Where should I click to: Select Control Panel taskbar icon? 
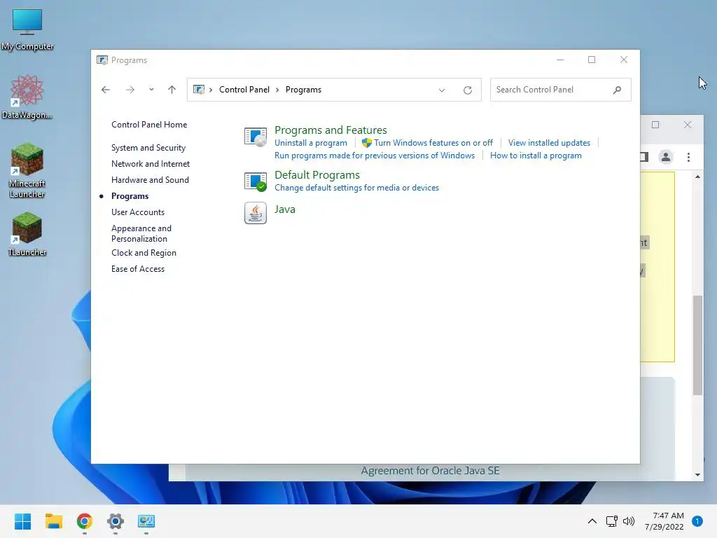click(x=146, y=521)
